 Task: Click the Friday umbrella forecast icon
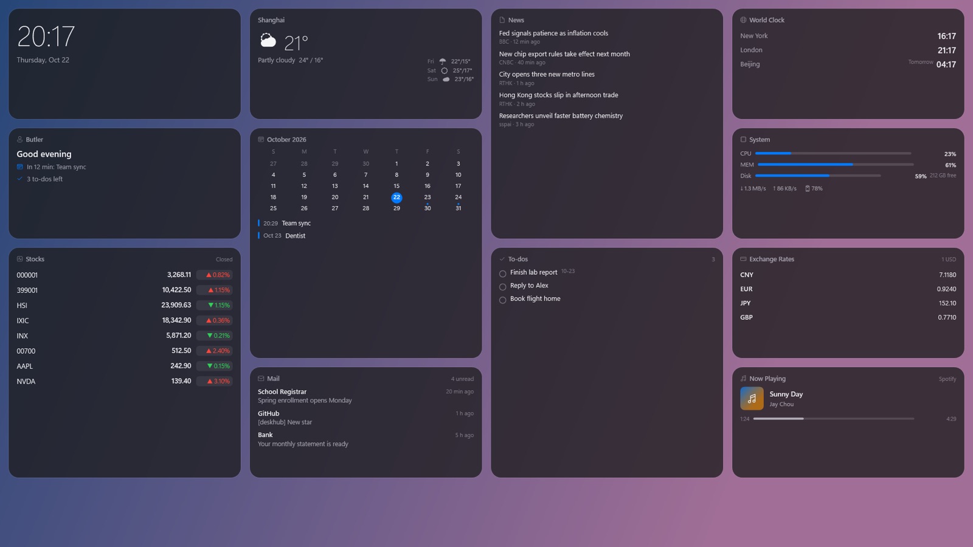click(443, 61)
